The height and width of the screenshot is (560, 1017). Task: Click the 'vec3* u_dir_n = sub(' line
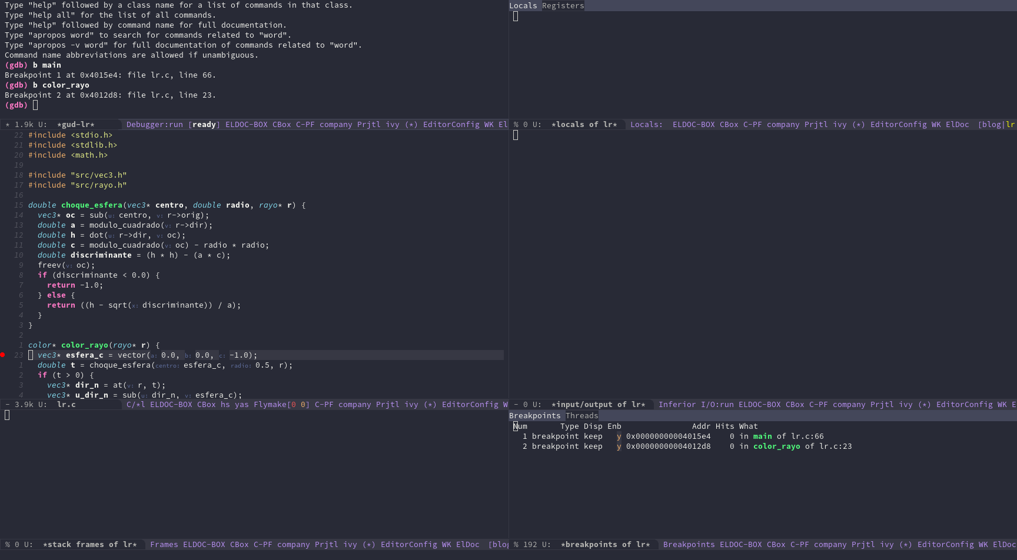pyautogui.click(x=145, y=395)
